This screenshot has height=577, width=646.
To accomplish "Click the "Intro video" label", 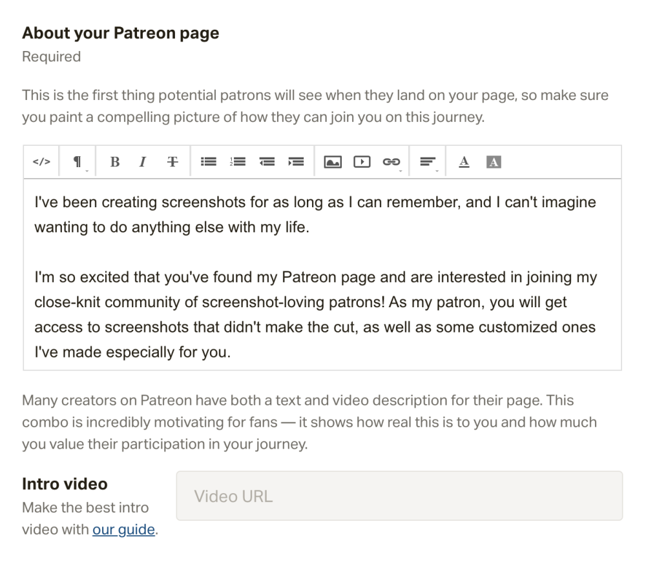I will [65, 483].
